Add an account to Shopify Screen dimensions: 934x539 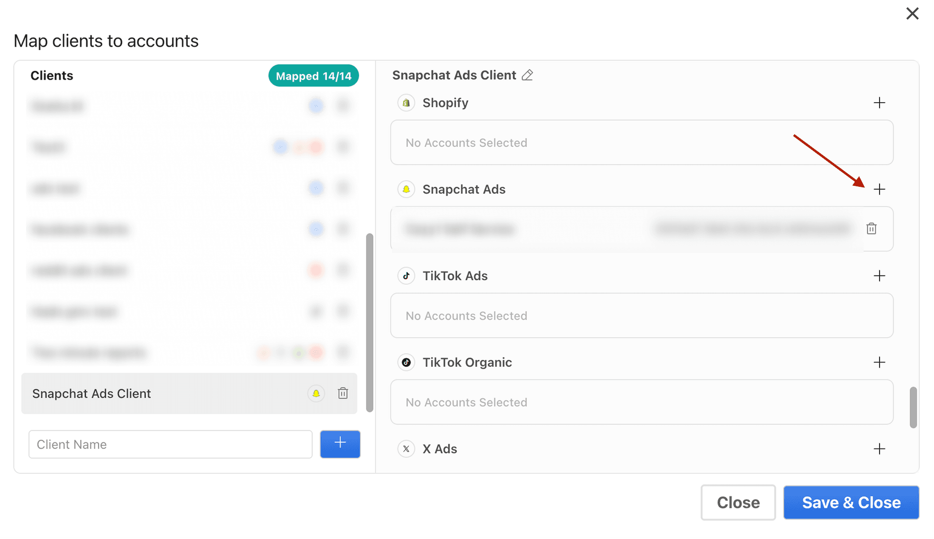tap(879, 103)
